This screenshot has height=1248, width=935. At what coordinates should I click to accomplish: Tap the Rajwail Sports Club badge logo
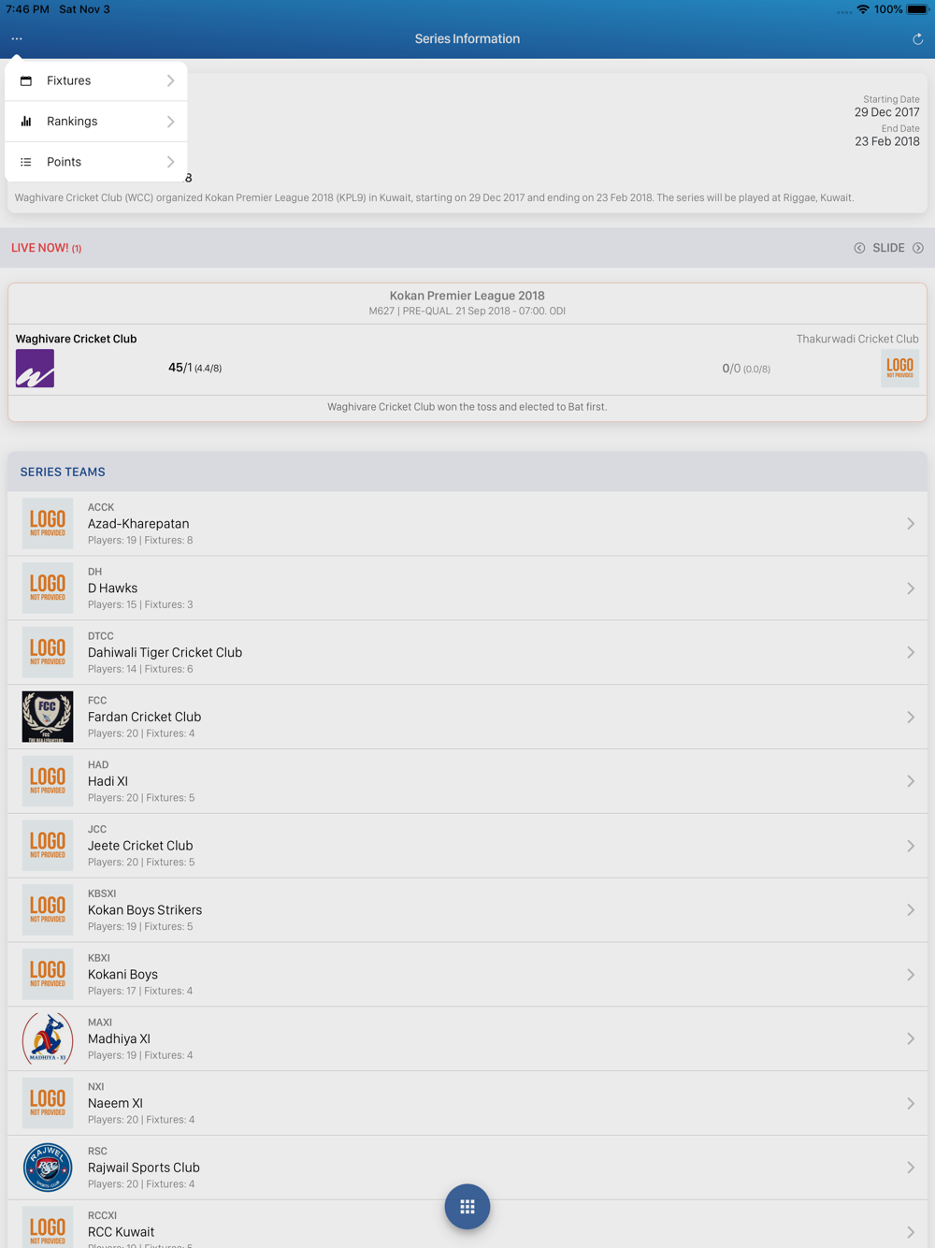[x=48, y=1168]
